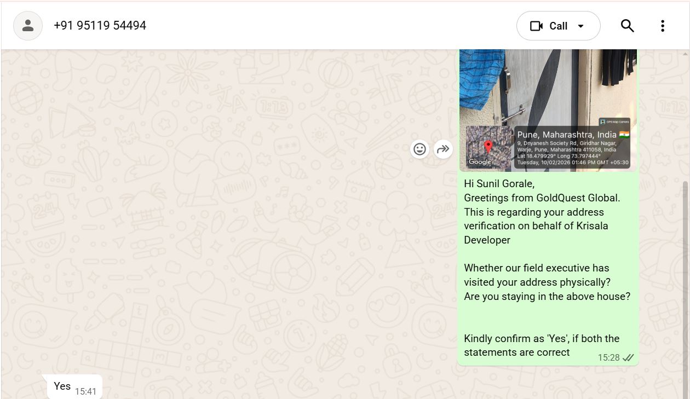Click the Pune, Maharashtra location caption

click(x=567, y=135)
